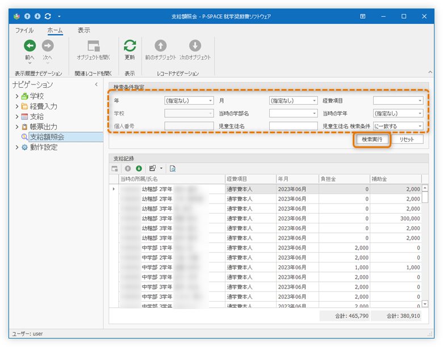Collapse the ribbon using the chevron
The height and width of the screenshot is (347, 443).
(x=430, y=72)
